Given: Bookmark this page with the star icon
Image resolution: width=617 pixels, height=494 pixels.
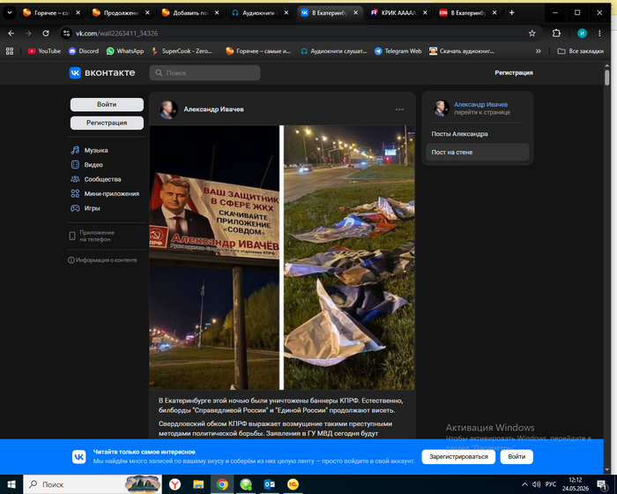Looking at the screenshot, I should (532, 34).
